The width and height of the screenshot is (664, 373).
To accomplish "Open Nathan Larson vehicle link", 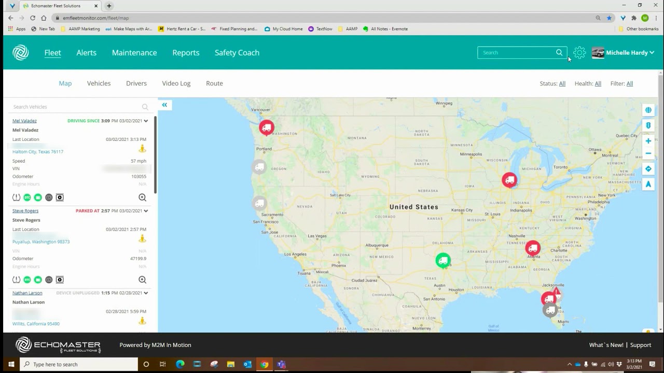I will pyautogui.click(x=27, y=293).
